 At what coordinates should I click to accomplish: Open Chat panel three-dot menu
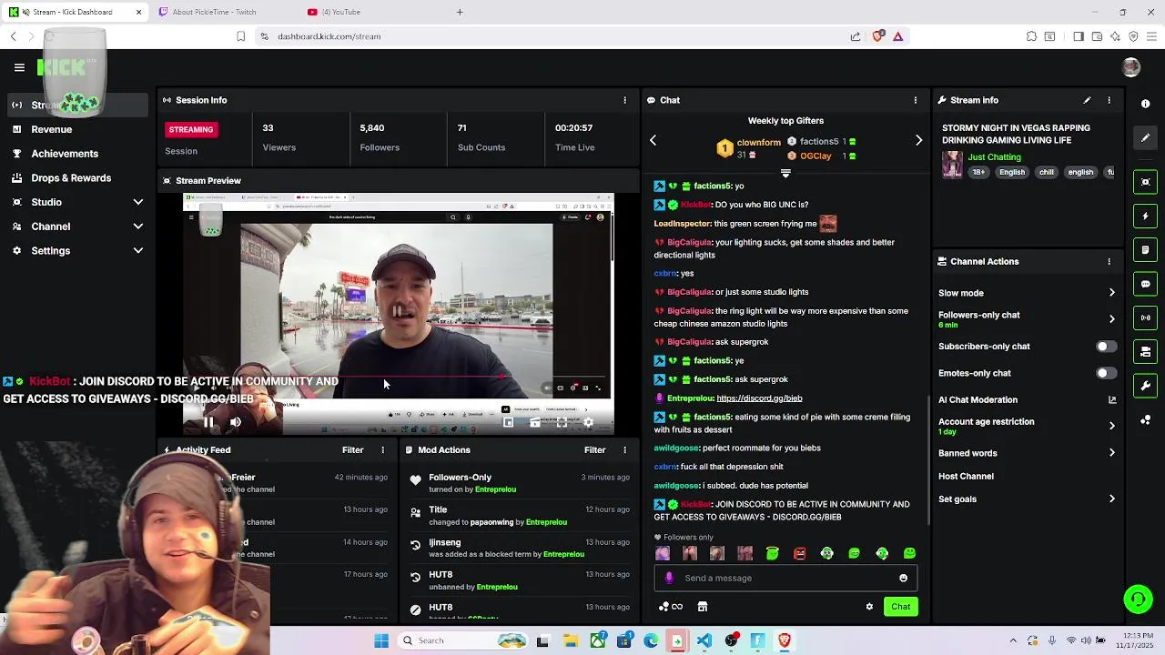point(916,100)
